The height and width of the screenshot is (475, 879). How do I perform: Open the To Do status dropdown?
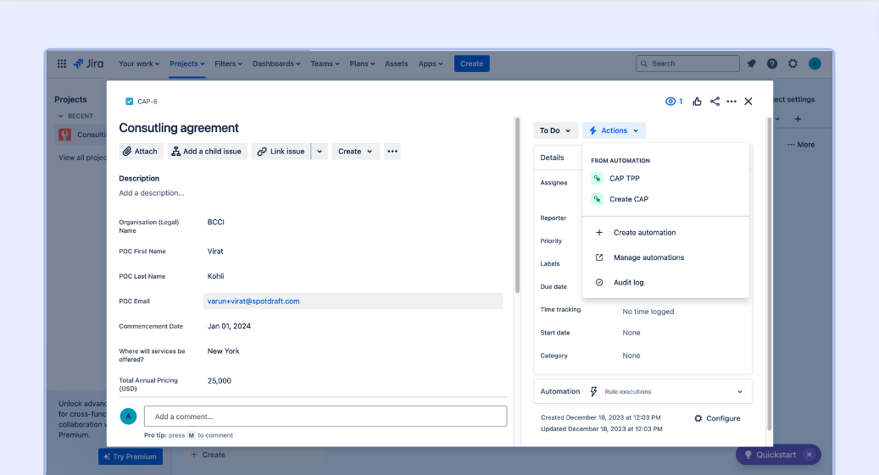555,130
